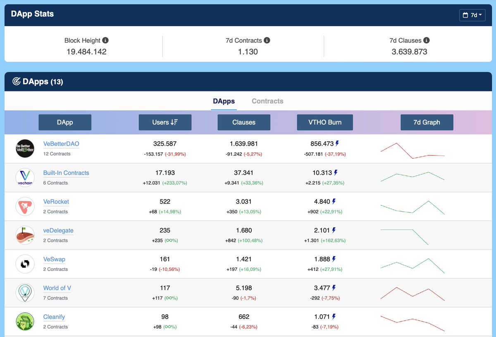Sort by the VTHO Burn column button
496x337 pixels.
325,122
